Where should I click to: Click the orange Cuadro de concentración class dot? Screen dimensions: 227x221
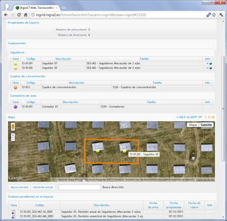[15, 87]
